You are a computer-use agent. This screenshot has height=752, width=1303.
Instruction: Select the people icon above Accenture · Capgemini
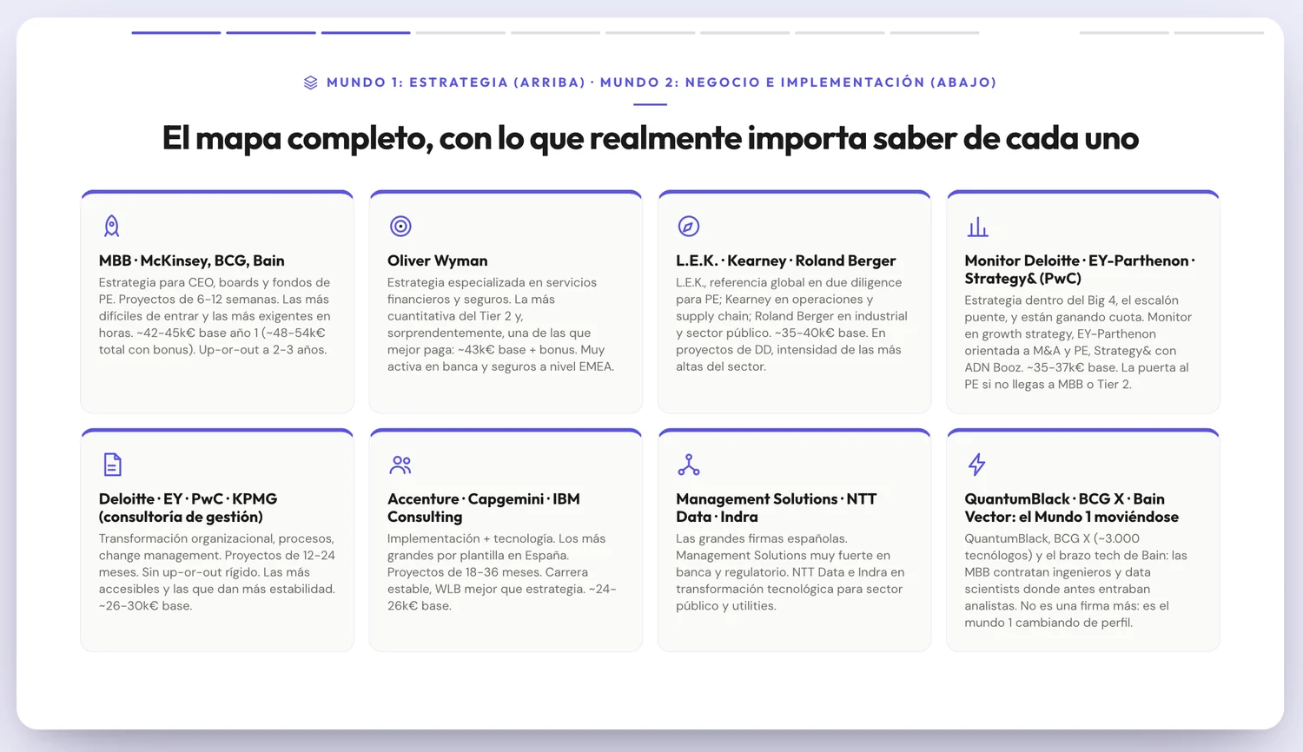(x=400, y=465)
